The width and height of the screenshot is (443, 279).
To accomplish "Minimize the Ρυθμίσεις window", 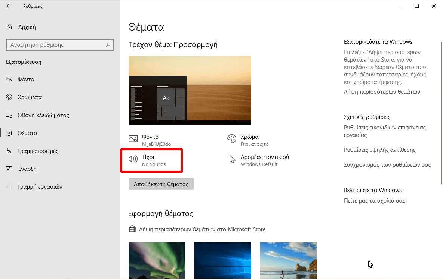I will point(400,6).
